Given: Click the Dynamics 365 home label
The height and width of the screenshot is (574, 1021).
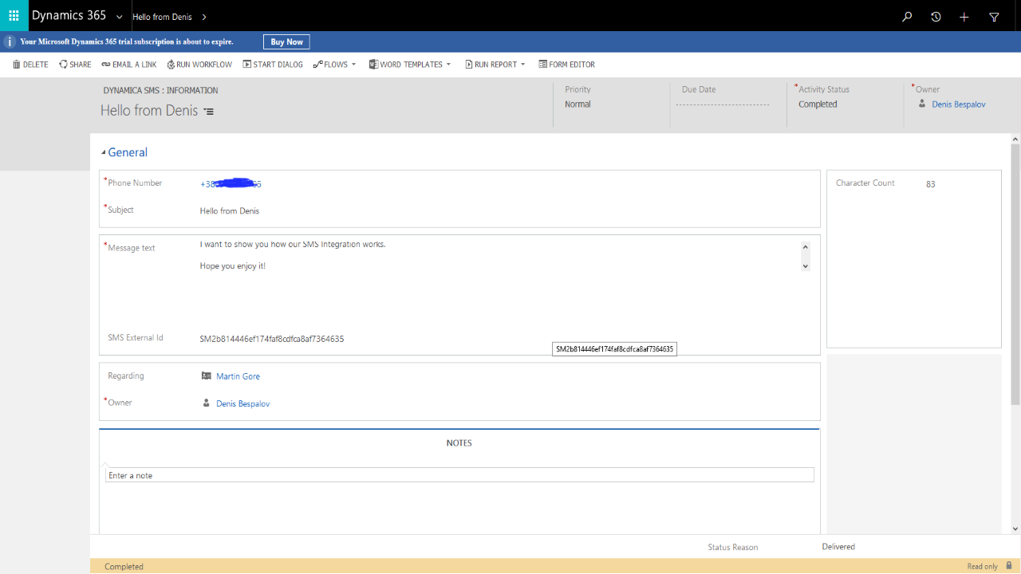Looking at the screenshot, I should pyautogui.click(x=69, y=16).
